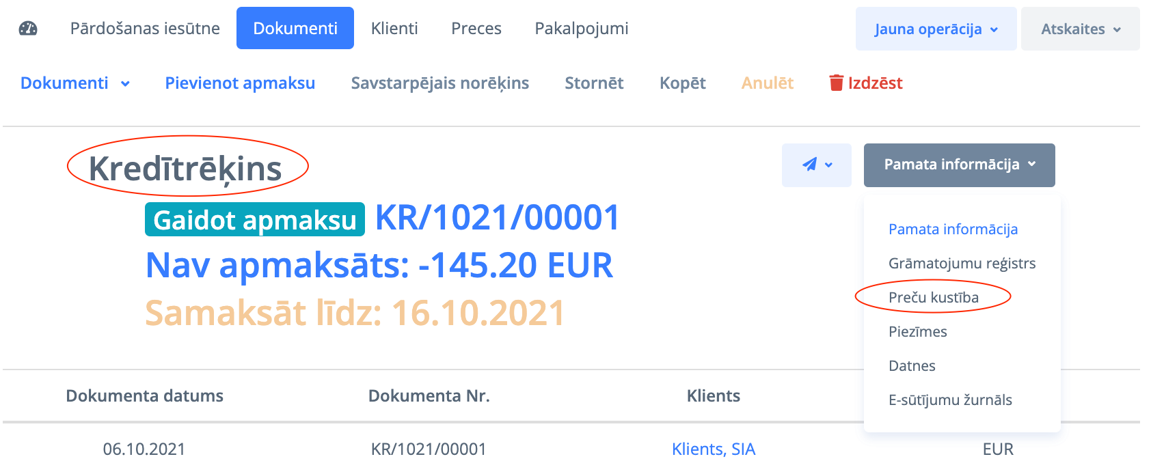
Task: Go to the Preces tab
Action: tap(476, 29)
